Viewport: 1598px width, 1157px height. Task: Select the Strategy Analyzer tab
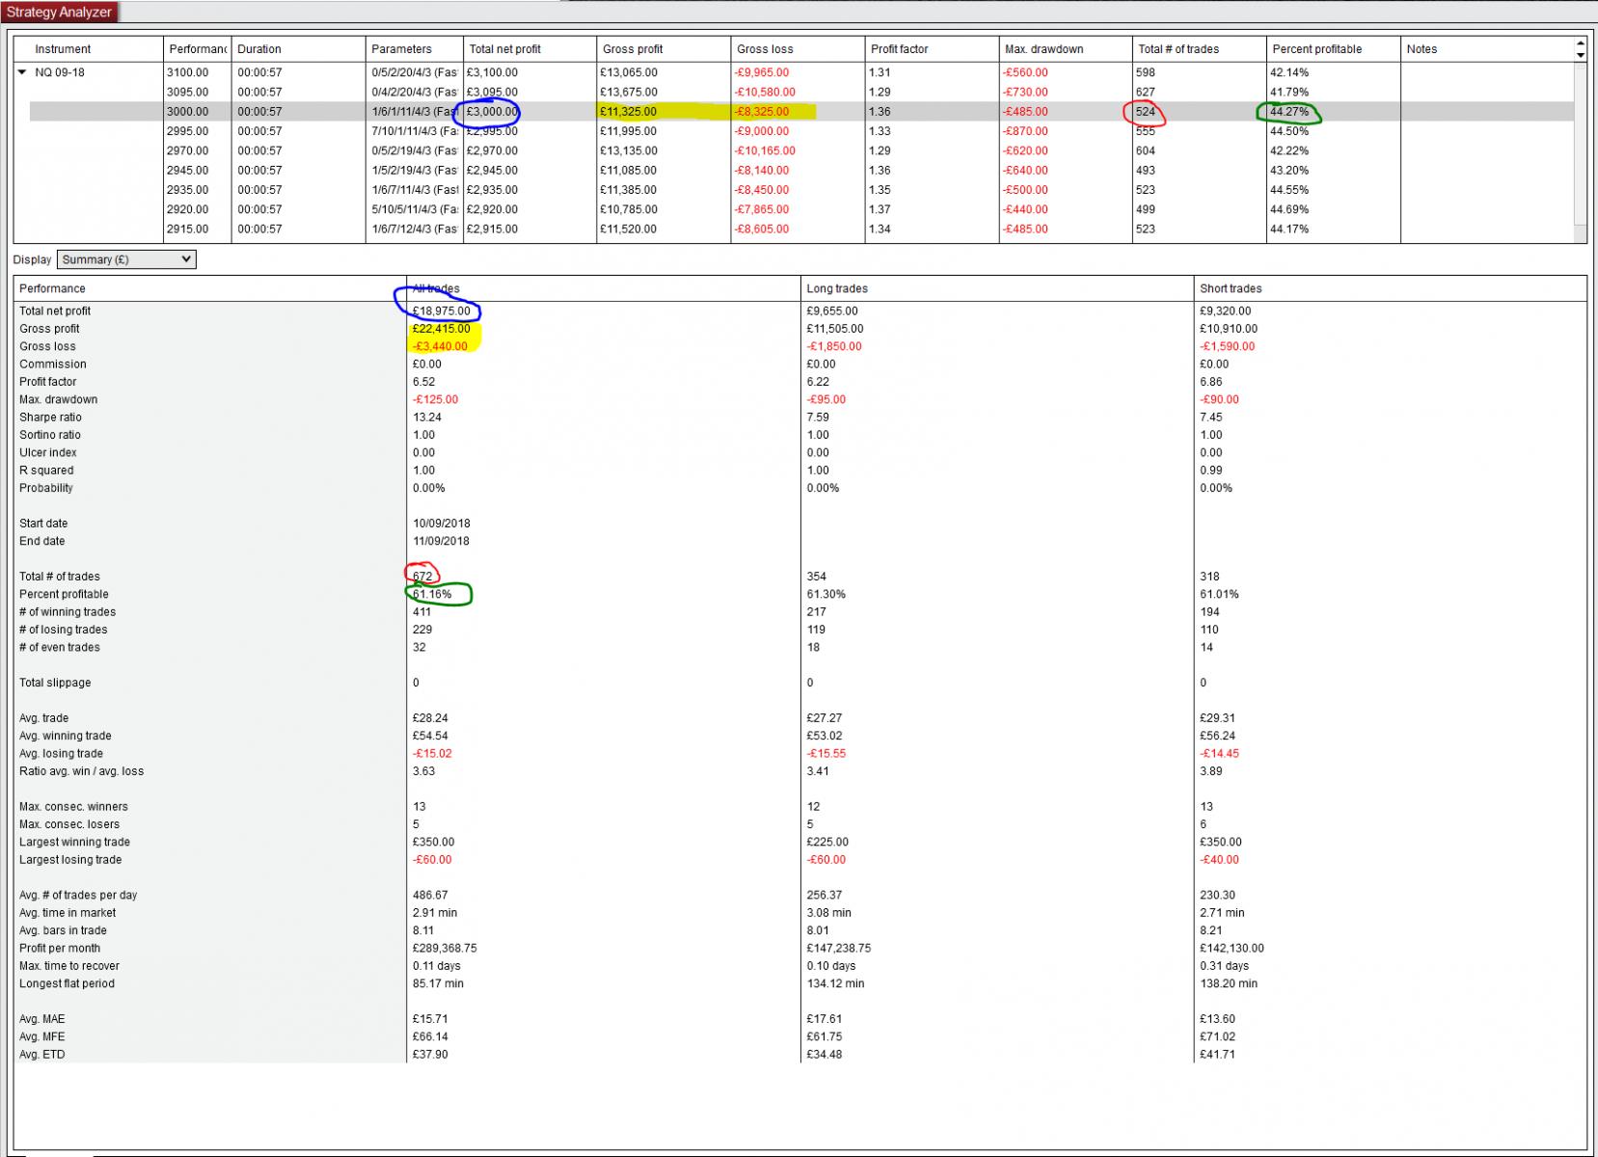(x=60, y=13)
